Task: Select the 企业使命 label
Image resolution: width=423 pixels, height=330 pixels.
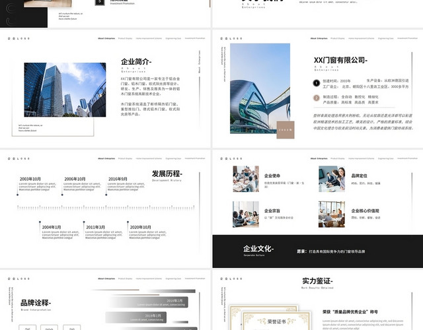Action: (272, 176)
